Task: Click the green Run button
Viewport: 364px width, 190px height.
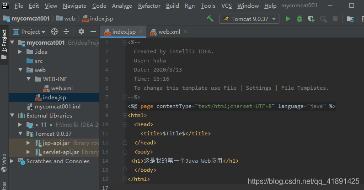Action: 288,19
